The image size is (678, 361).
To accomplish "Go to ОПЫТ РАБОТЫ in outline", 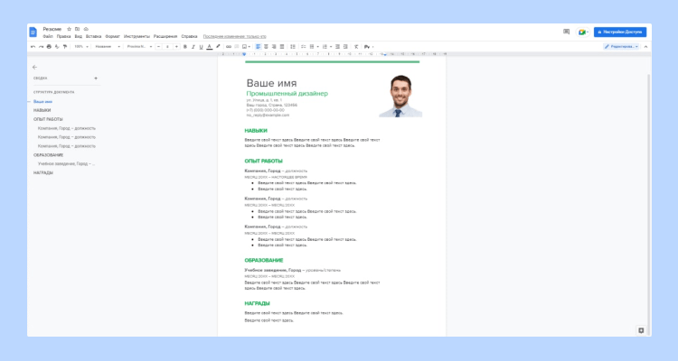I will (48, 119).
